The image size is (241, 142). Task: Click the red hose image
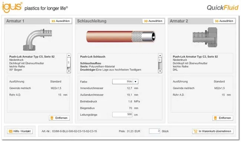click(x=121, y=36)
